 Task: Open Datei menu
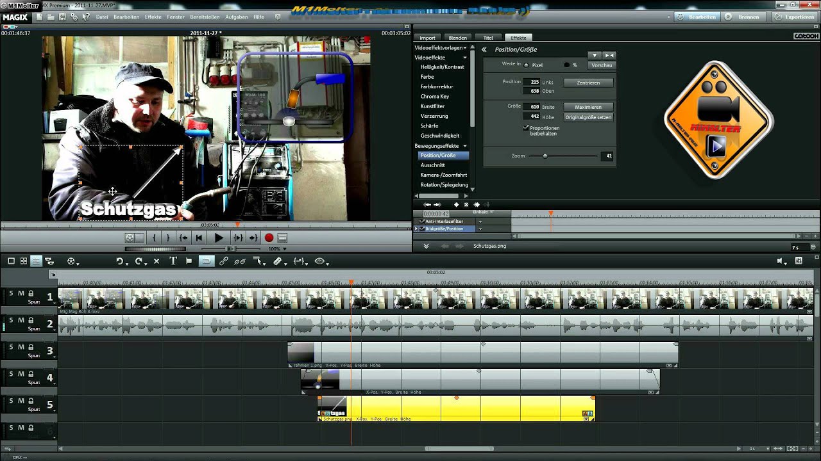click(x=102, y=17)
